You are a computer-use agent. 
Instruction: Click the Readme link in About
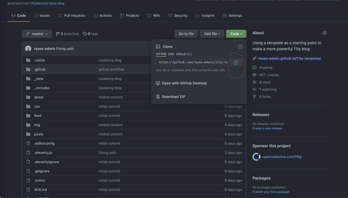266,67
